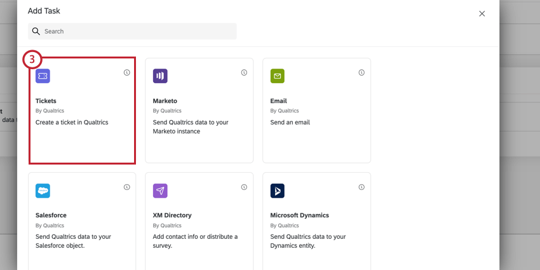Select the Microsoft Dynamics title text
Screen dimensions: 540x270
click(300, 215)
